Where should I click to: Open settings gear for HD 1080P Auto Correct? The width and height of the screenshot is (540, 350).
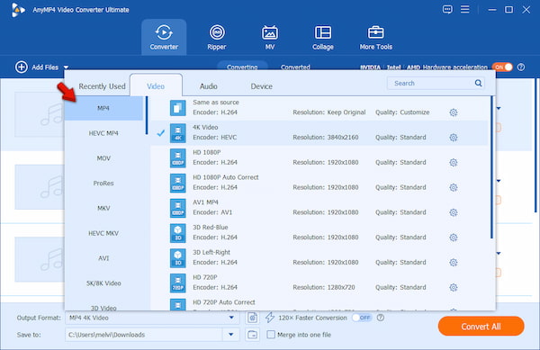point(454,187)
